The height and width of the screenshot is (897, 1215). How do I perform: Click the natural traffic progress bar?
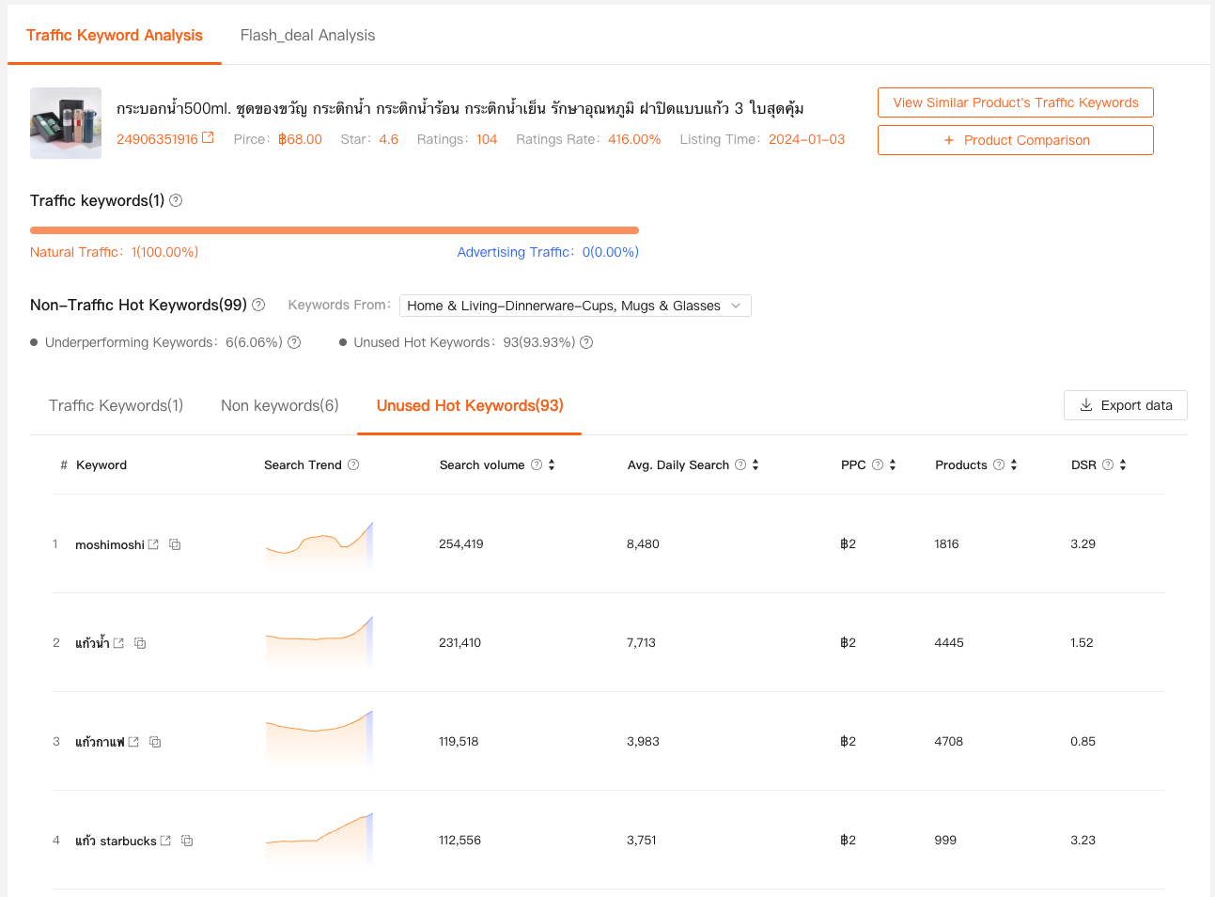tap(334, 230)
